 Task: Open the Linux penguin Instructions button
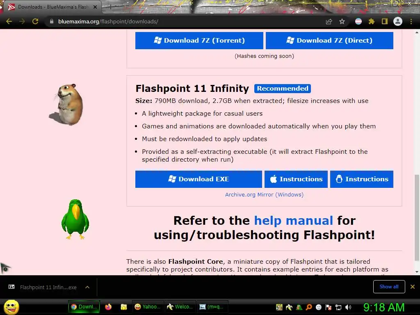click(x=362, y=179)
